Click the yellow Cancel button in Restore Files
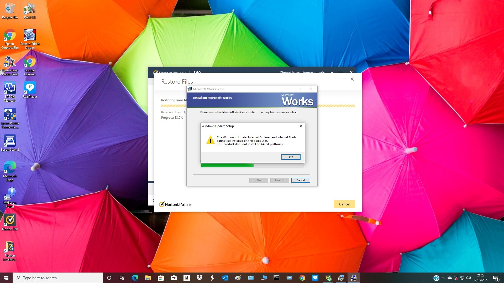This screenshot has width=504, height=283. click(x=344, y=204)
